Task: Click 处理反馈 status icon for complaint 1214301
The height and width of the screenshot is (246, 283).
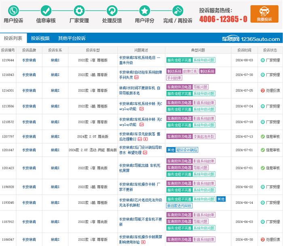Action: pos(263,91)
